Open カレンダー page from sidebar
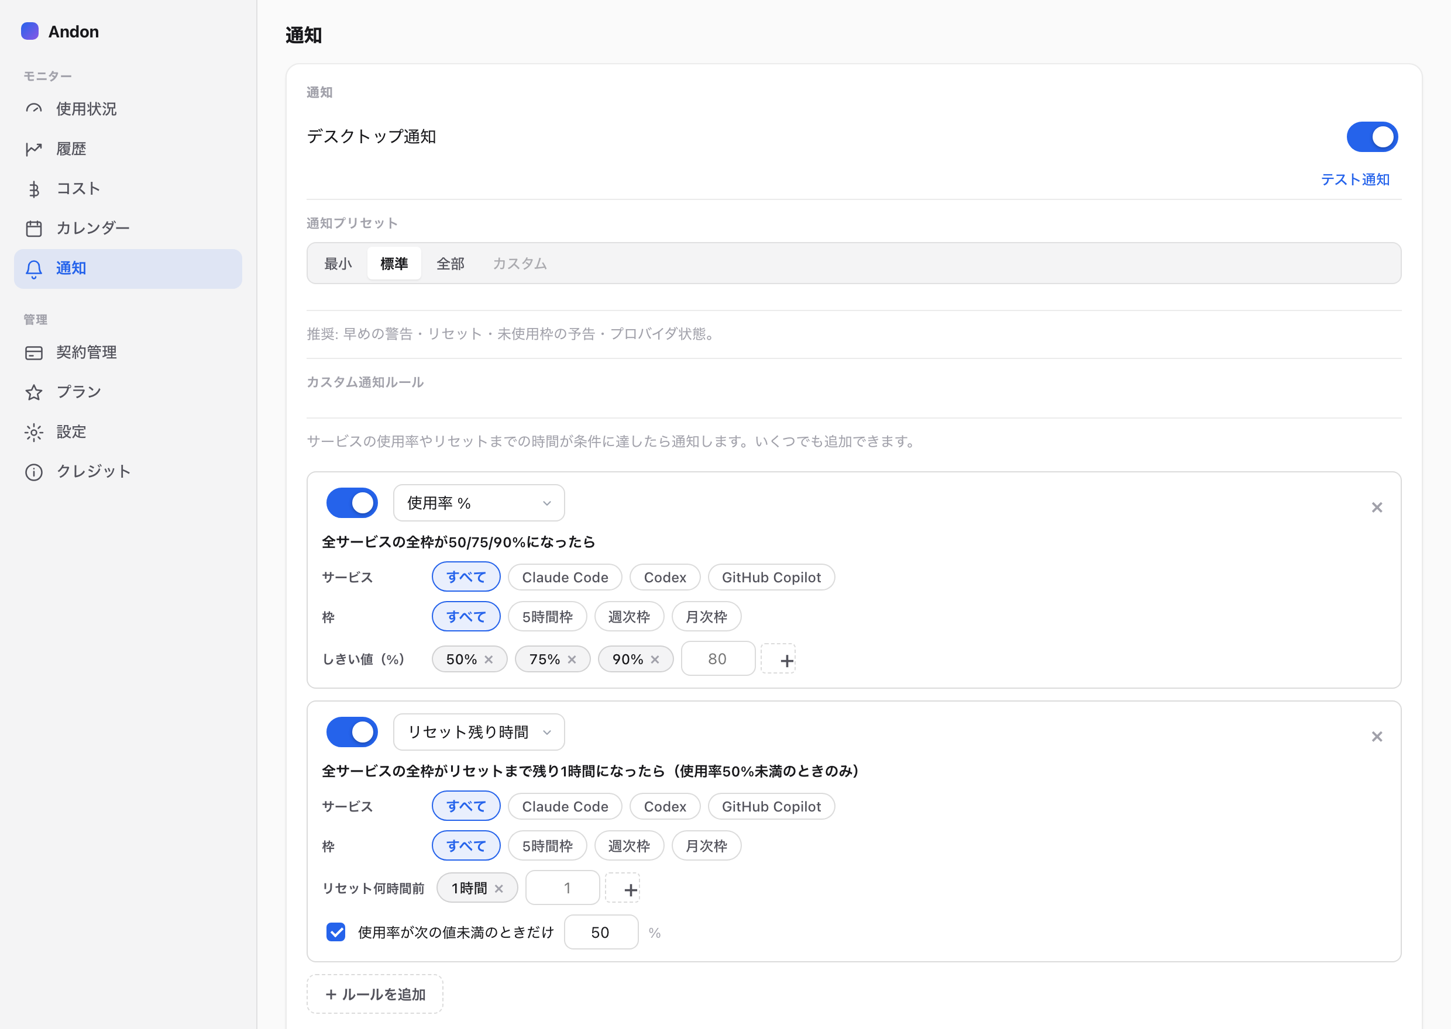Screen dimensions: 1451x1029 click(x=128, y=228)
